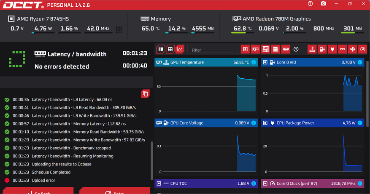Select the GPU Core Voltage graph header
This screenshot has width=370, height=194.
[206, 123]
